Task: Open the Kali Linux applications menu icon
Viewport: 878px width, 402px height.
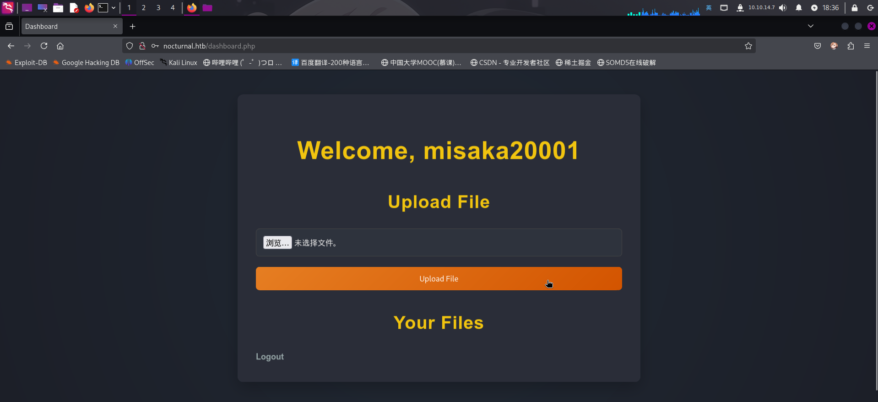Action: pyautogui.click(x=8, y=8)
